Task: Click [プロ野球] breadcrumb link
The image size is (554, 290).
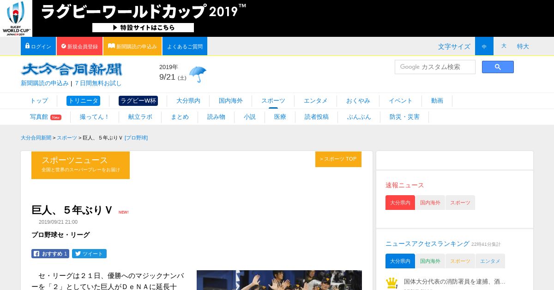Action: 136,138
